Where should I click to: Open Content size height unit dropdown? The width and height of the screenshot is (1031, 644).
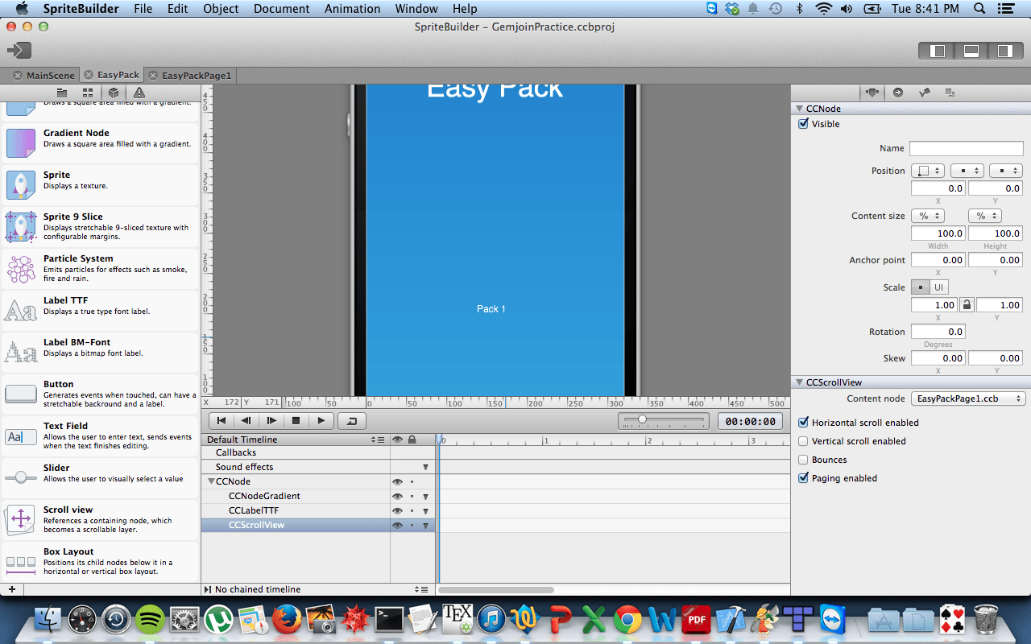pos(985,216)
